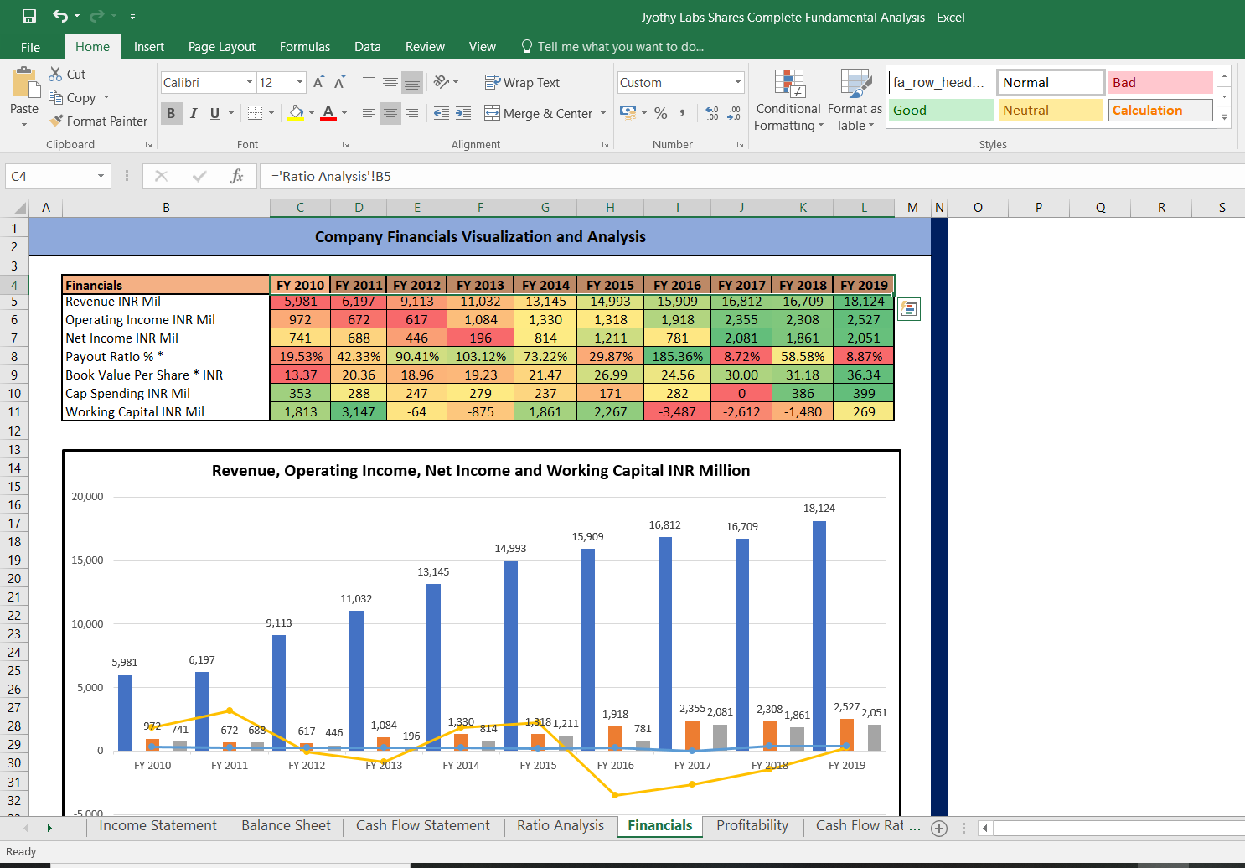Set Middle Align for the cell
1245x868 pixels.
tap(390, 82)
